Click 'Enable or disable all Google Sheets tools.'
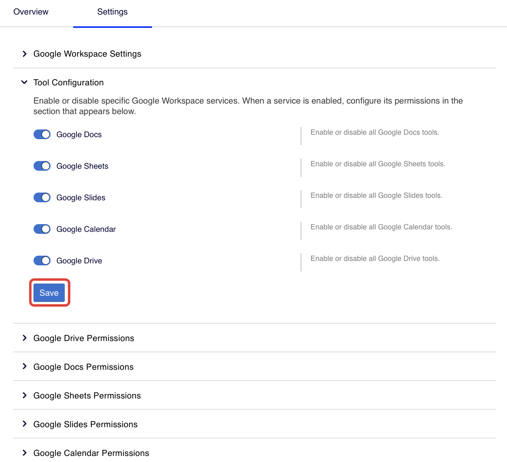 click(378, 164)
